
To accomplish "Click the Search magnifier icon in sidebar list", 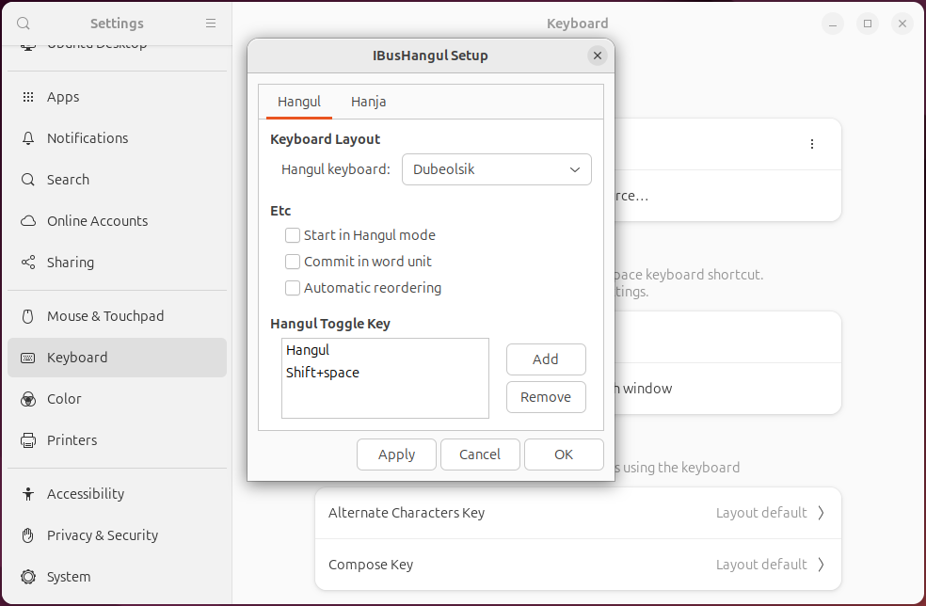I will [27, 180].
